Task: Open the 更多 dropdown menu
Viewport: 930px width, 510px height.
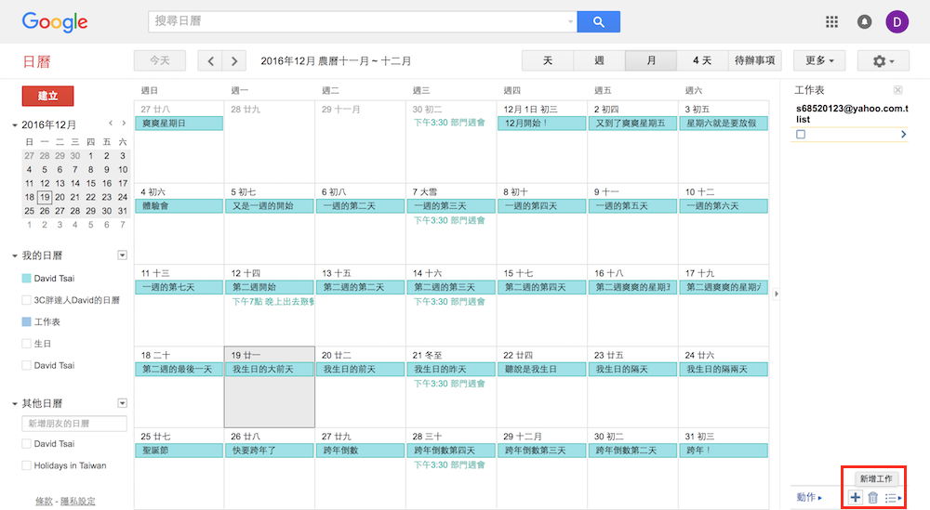Action: pyautogui.click(x=818, y=61)
